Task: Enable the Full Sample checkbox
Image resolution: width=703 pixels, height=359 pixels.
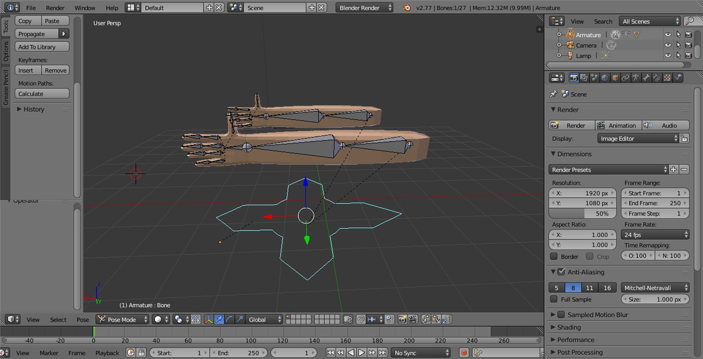Action: click(554, 299)
